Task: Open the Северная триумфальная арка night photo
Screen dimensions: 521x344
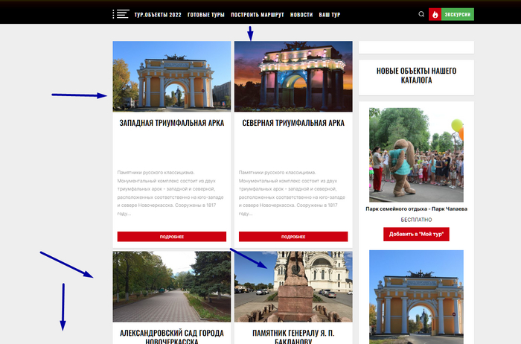Action: click(293, 76)
